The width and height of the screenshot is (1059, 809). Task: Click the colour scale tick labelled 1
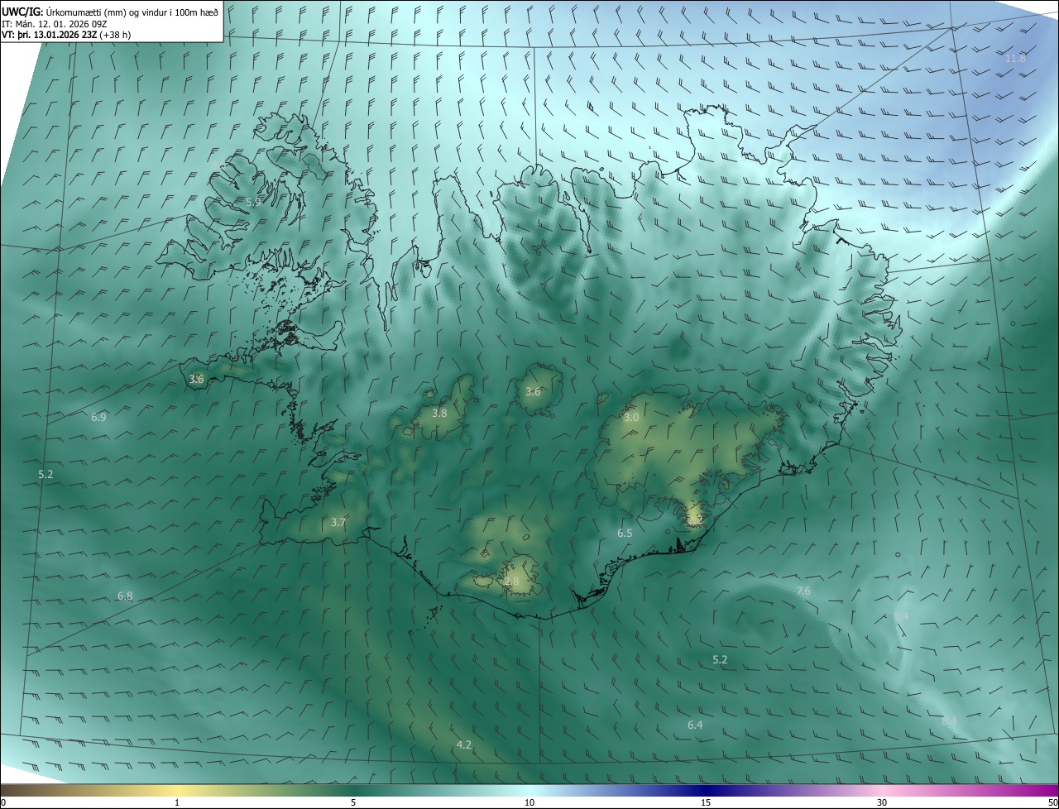click(x=177, y=802)
